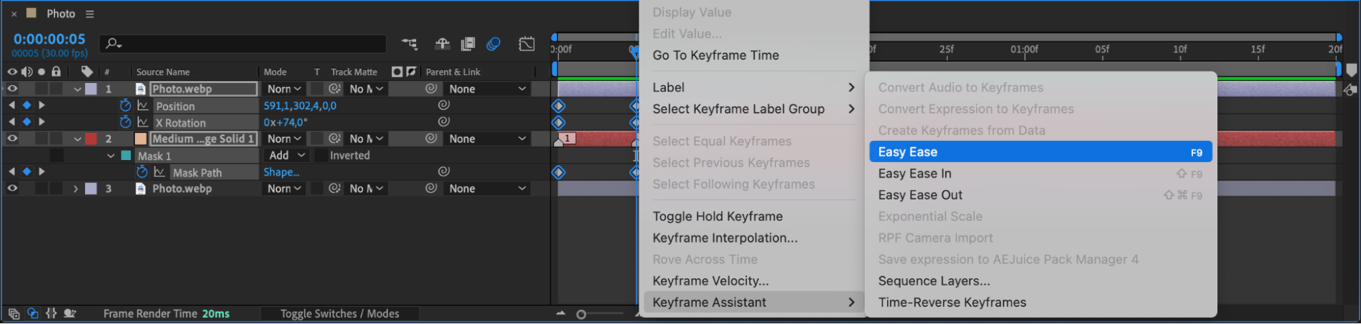Toggle Frame Blending for the composition
This screenshot has height=324, width=1361.
tap(468, 44)
